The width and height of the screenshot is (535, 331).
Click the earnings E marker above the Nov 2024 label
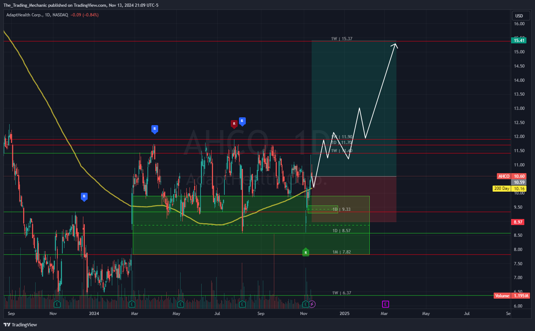(305, 304)
